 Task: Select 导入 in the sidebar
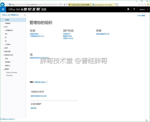tap(6, 34)
